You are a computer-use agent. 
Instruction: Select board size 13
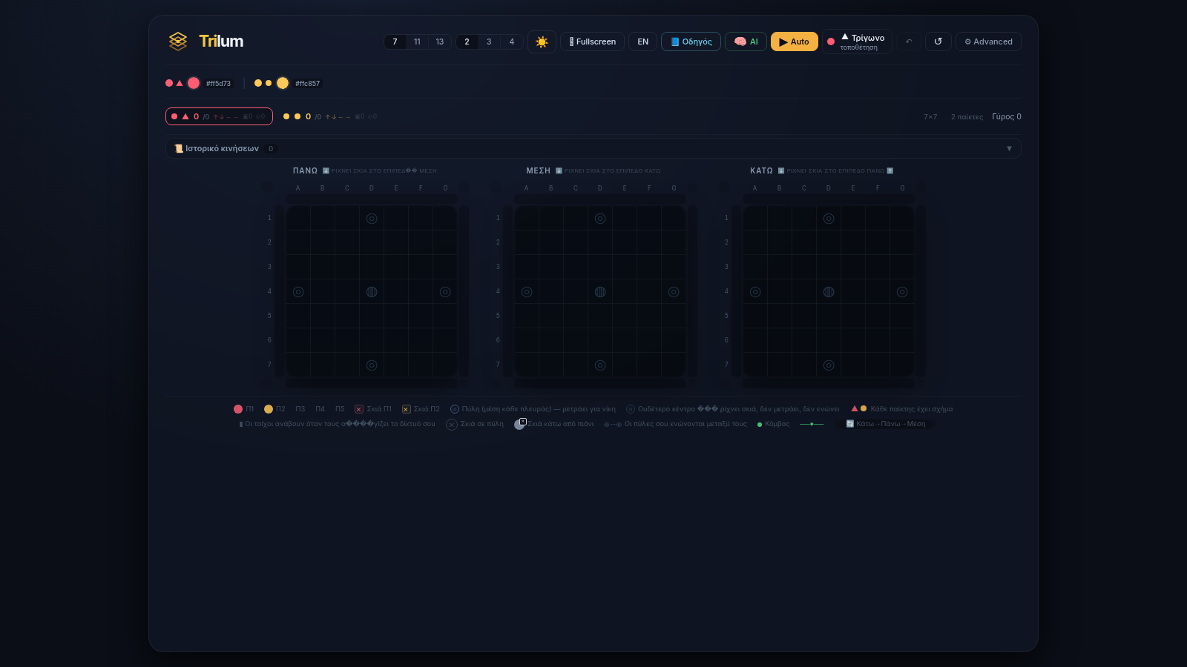coord(440,42)
